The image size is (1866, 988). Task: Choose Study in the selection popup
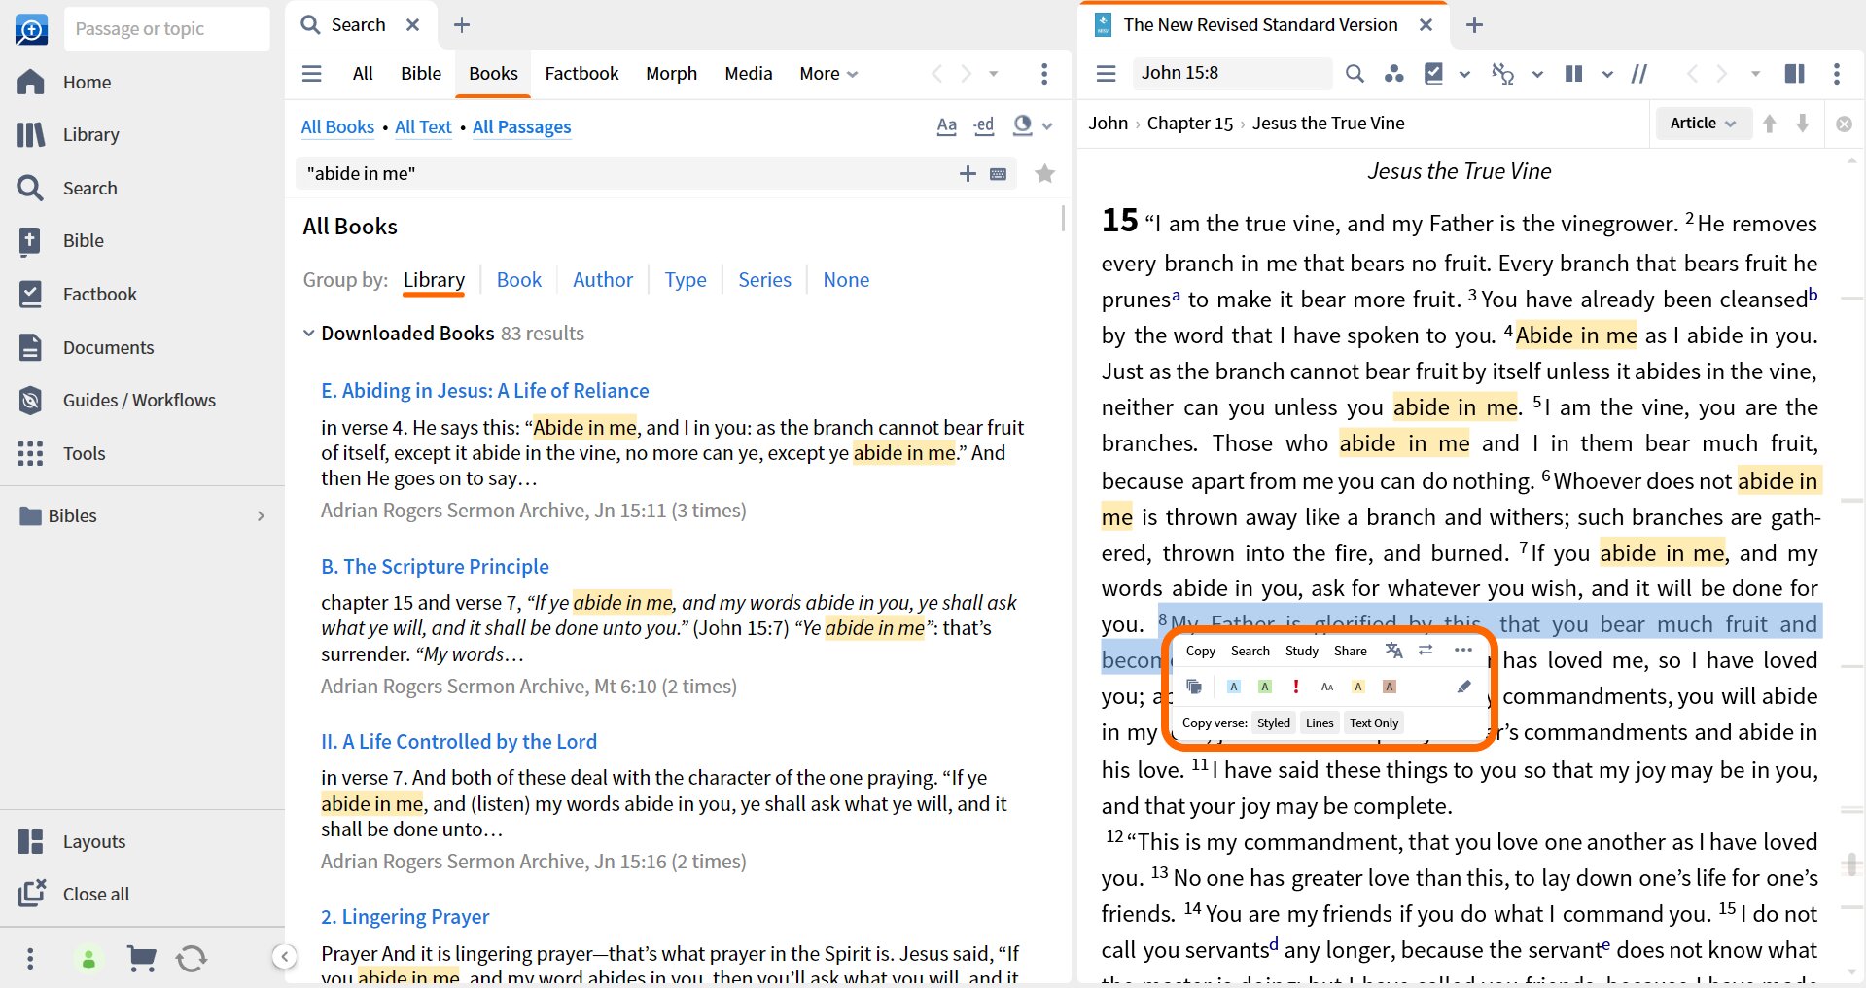click(x=1302, y=651)
